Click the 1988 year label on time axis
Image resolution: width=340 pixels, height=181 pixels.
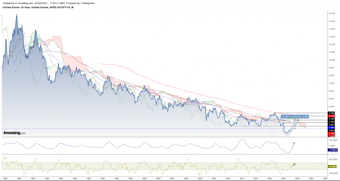tap(61, 179)
